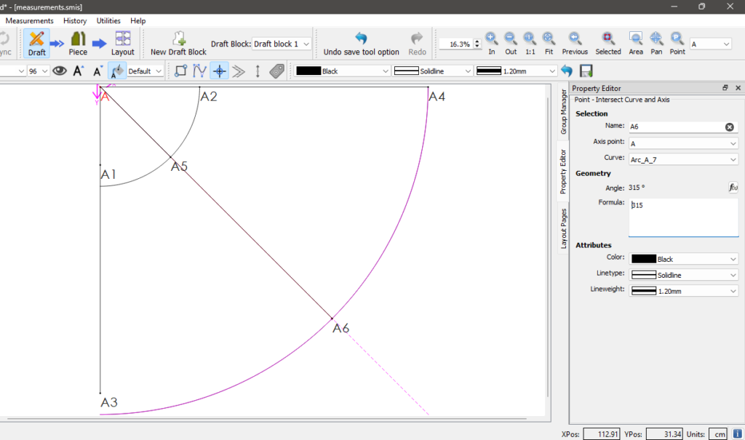Open toolbar pen color Black dropdown
Image resolution: width=745 pixels, height=440 pixels.
click(x=342, y=71)
